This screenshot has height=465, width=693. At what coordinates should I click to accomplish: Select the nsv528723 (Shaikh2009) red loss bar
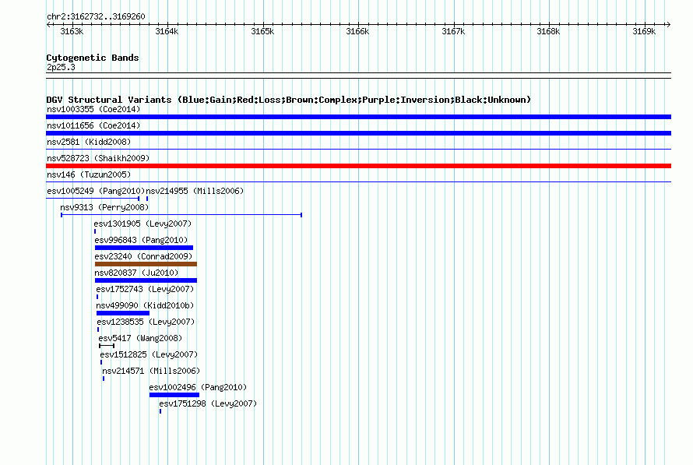tap(358, 166)
